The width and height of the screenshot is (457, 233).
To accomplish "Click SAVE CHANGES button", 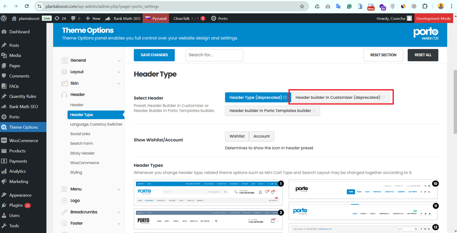I will click(154, 55).
